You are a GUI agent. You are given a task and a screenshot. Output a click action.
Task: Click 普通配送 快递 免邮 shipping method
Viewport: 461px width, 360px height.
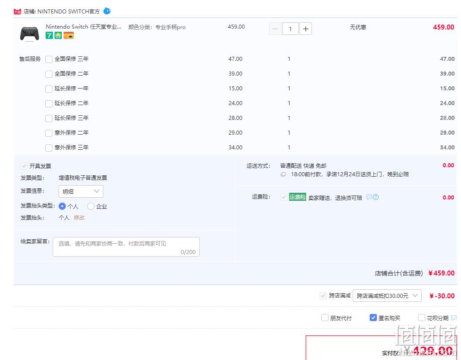(x=303, y=166)
